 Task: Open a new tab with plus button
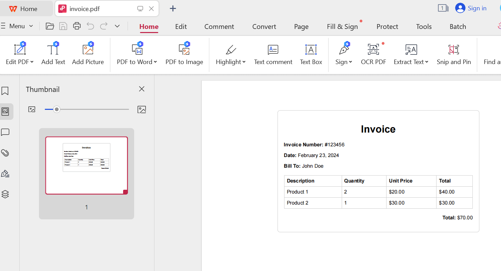pyautogui.click(x=173, y=9)
